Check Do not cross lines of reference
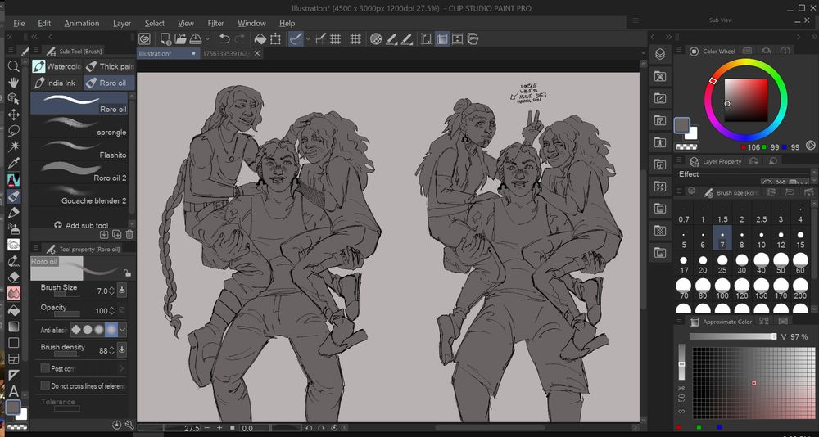The width and height of the screenshot is (819, 437). [x=45, y=386]
